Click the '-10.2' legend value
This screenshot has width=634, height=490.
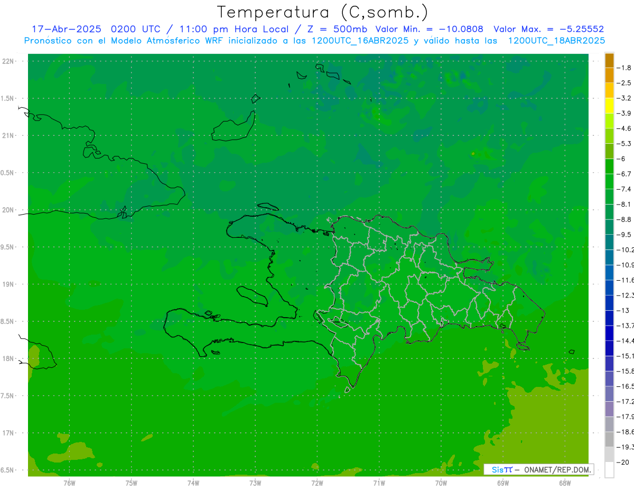coord(626,249)
